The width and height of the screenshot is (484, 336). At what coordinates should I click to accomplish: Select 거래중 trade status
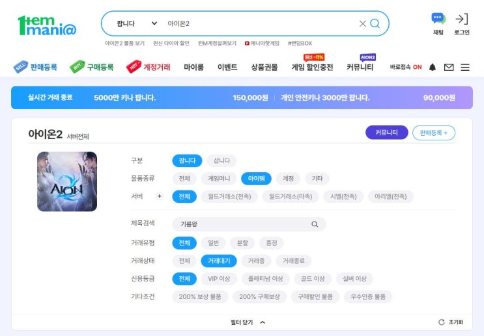coord(256,261)
